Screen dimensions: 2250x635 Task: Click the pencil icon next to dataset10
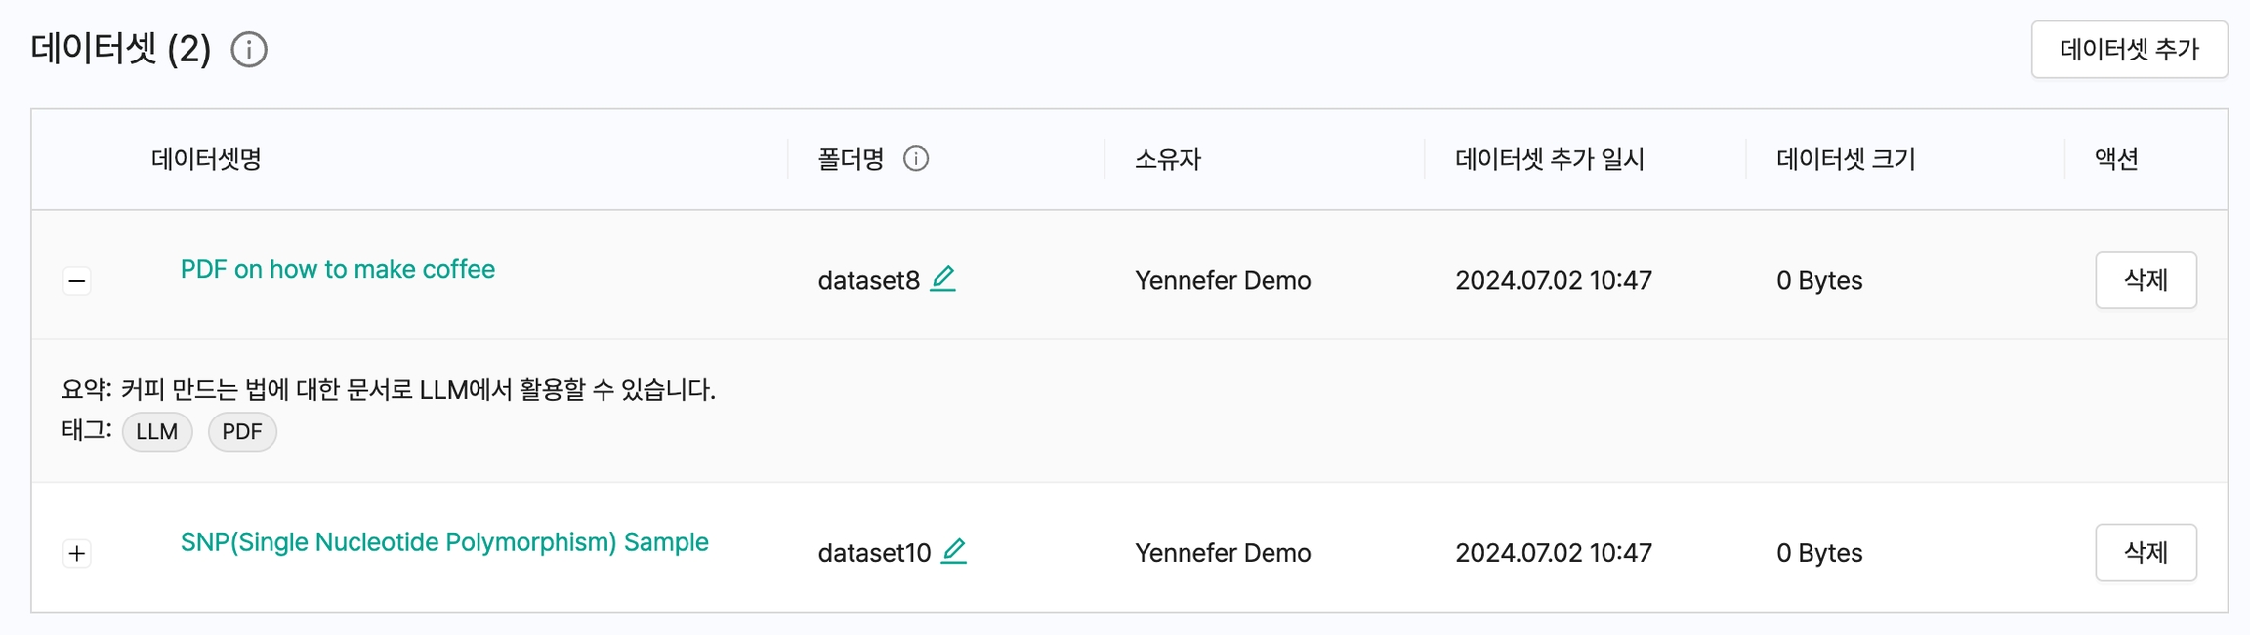pyautogui.click(x=953, y=551)
